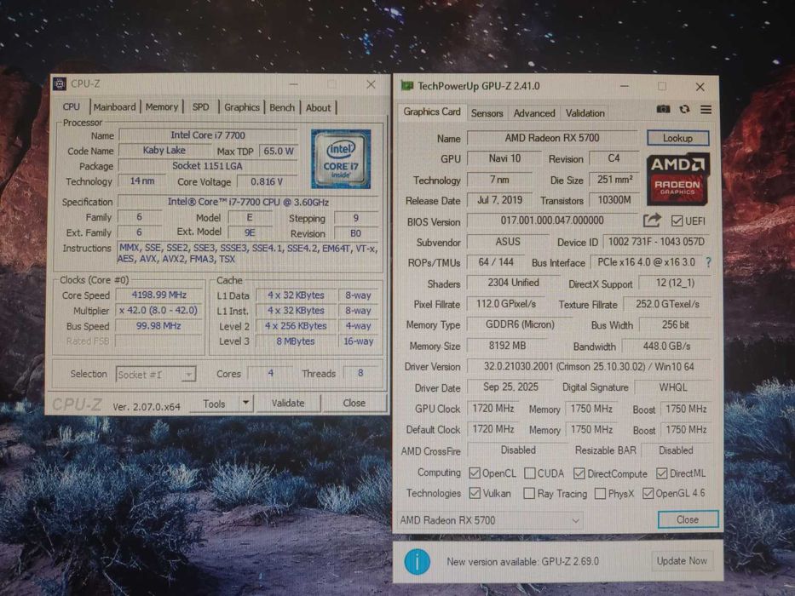Click the Close button in GPU-Z

click(688, 519)
